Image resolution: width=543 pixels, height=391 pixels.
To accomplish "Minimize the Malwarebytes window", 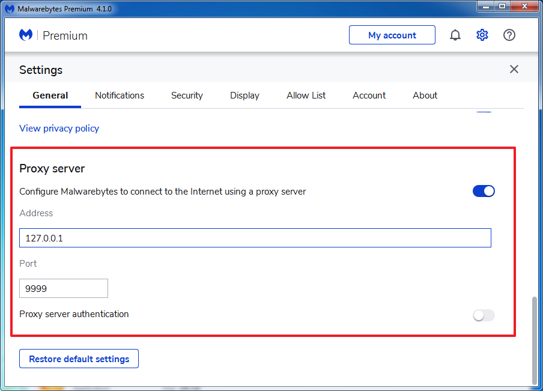I will pyautogui.click(x=485, y=6).
